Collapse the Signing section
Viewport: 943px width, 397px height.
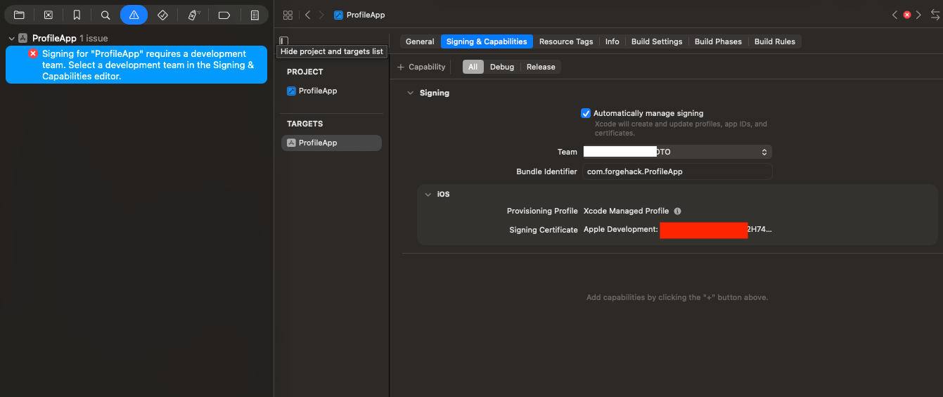click(410, 93)
